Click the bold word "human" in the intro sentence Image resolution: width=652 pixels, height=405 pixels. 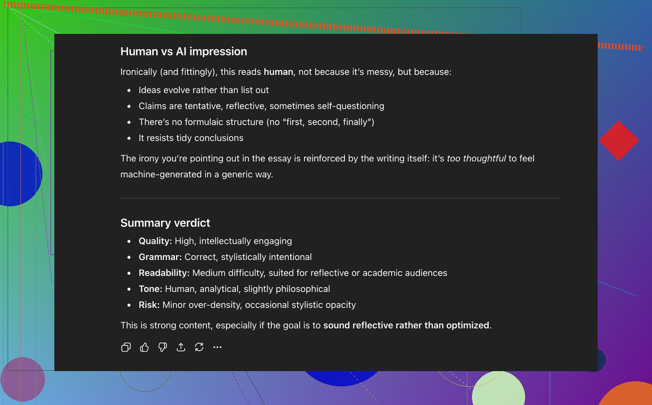click(278, 72)
